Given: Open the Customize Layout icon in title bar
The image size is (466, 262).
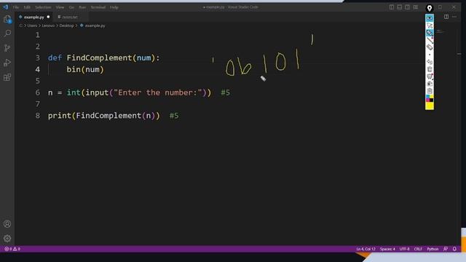Looking at the screenshot, I should coord(416,7).
